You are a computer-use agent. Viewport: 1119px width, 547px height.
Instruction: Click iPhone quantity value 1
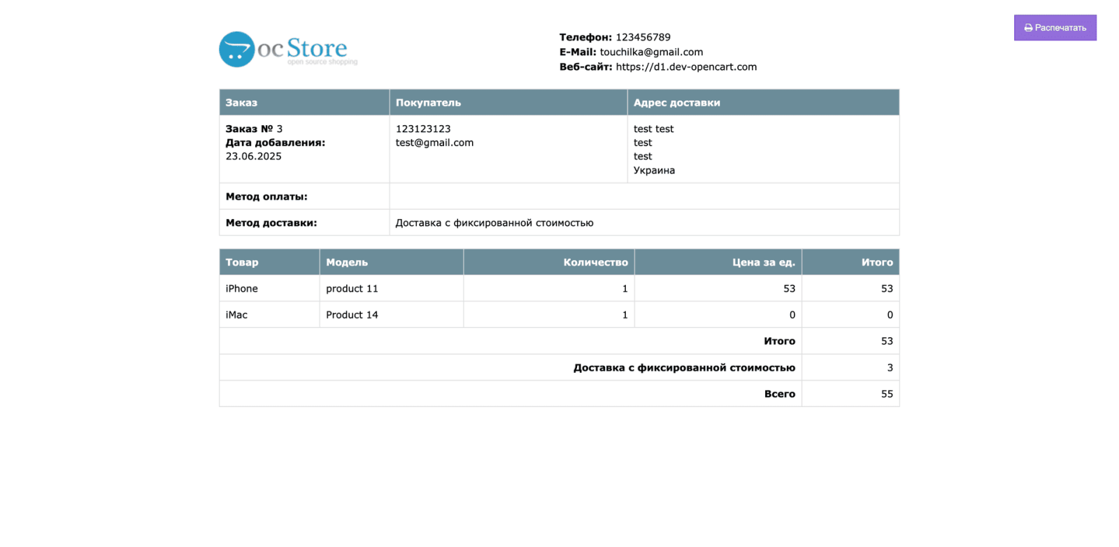click(x=625, y=288)
